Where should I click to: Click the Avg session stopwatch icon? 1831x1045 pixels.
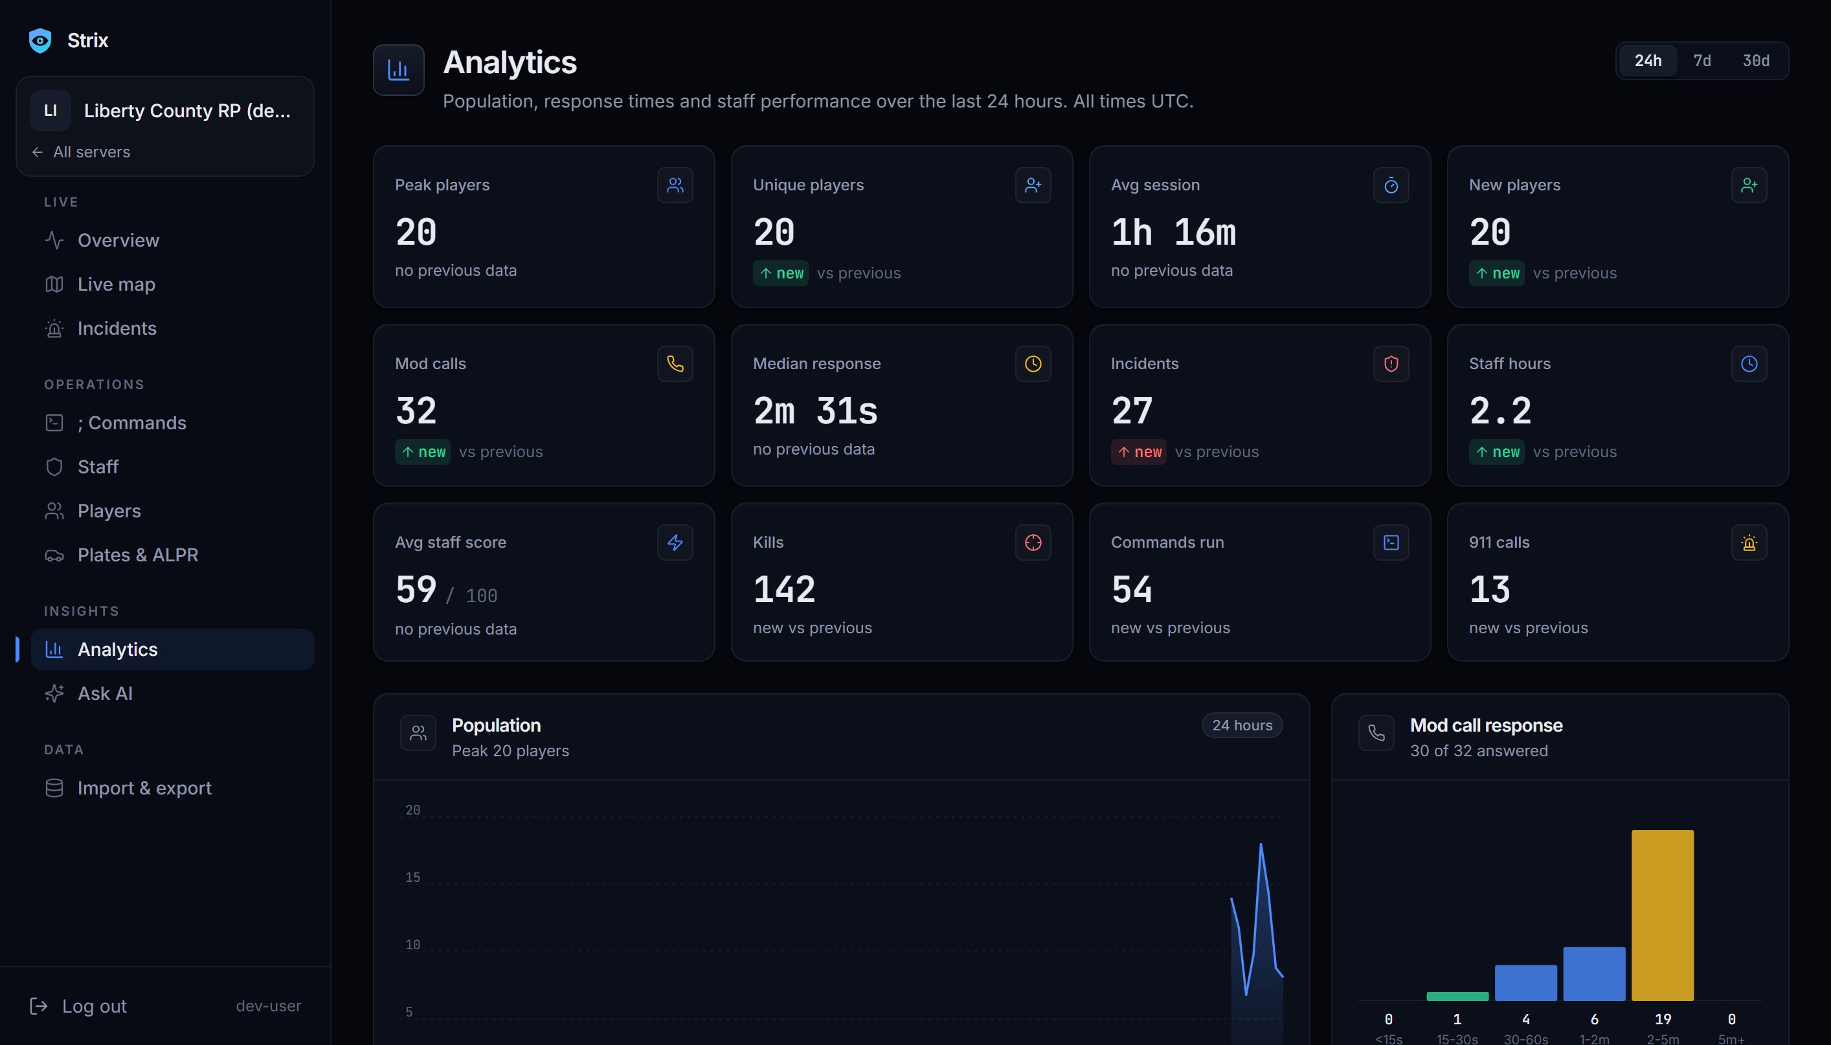[1391, 185]
